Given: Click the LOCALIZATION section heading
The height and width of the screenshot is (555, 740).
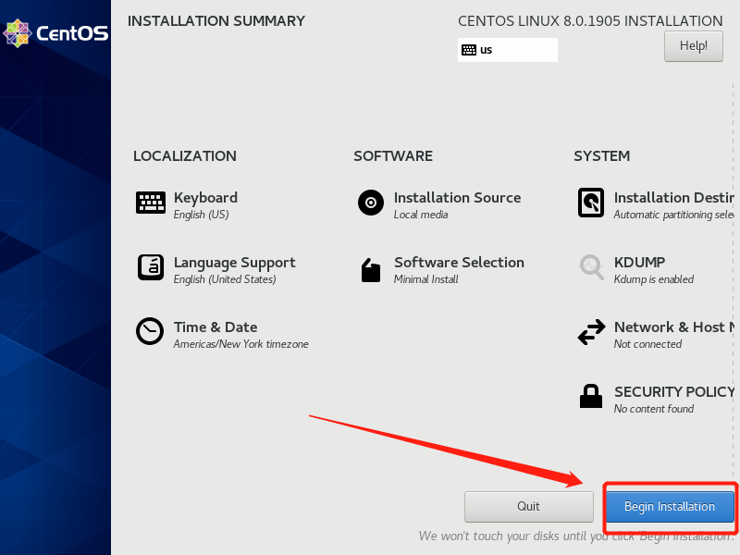Looking at the screenshot, I should click(x=185, y=156).
